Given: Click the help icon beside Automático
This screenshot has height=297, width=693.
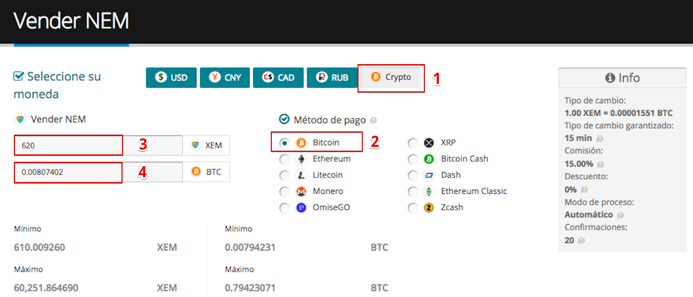Looking at the screenshot, I should coord(620,215).
